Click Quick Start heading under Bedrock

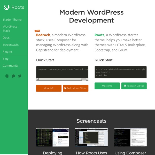point(45,60)
